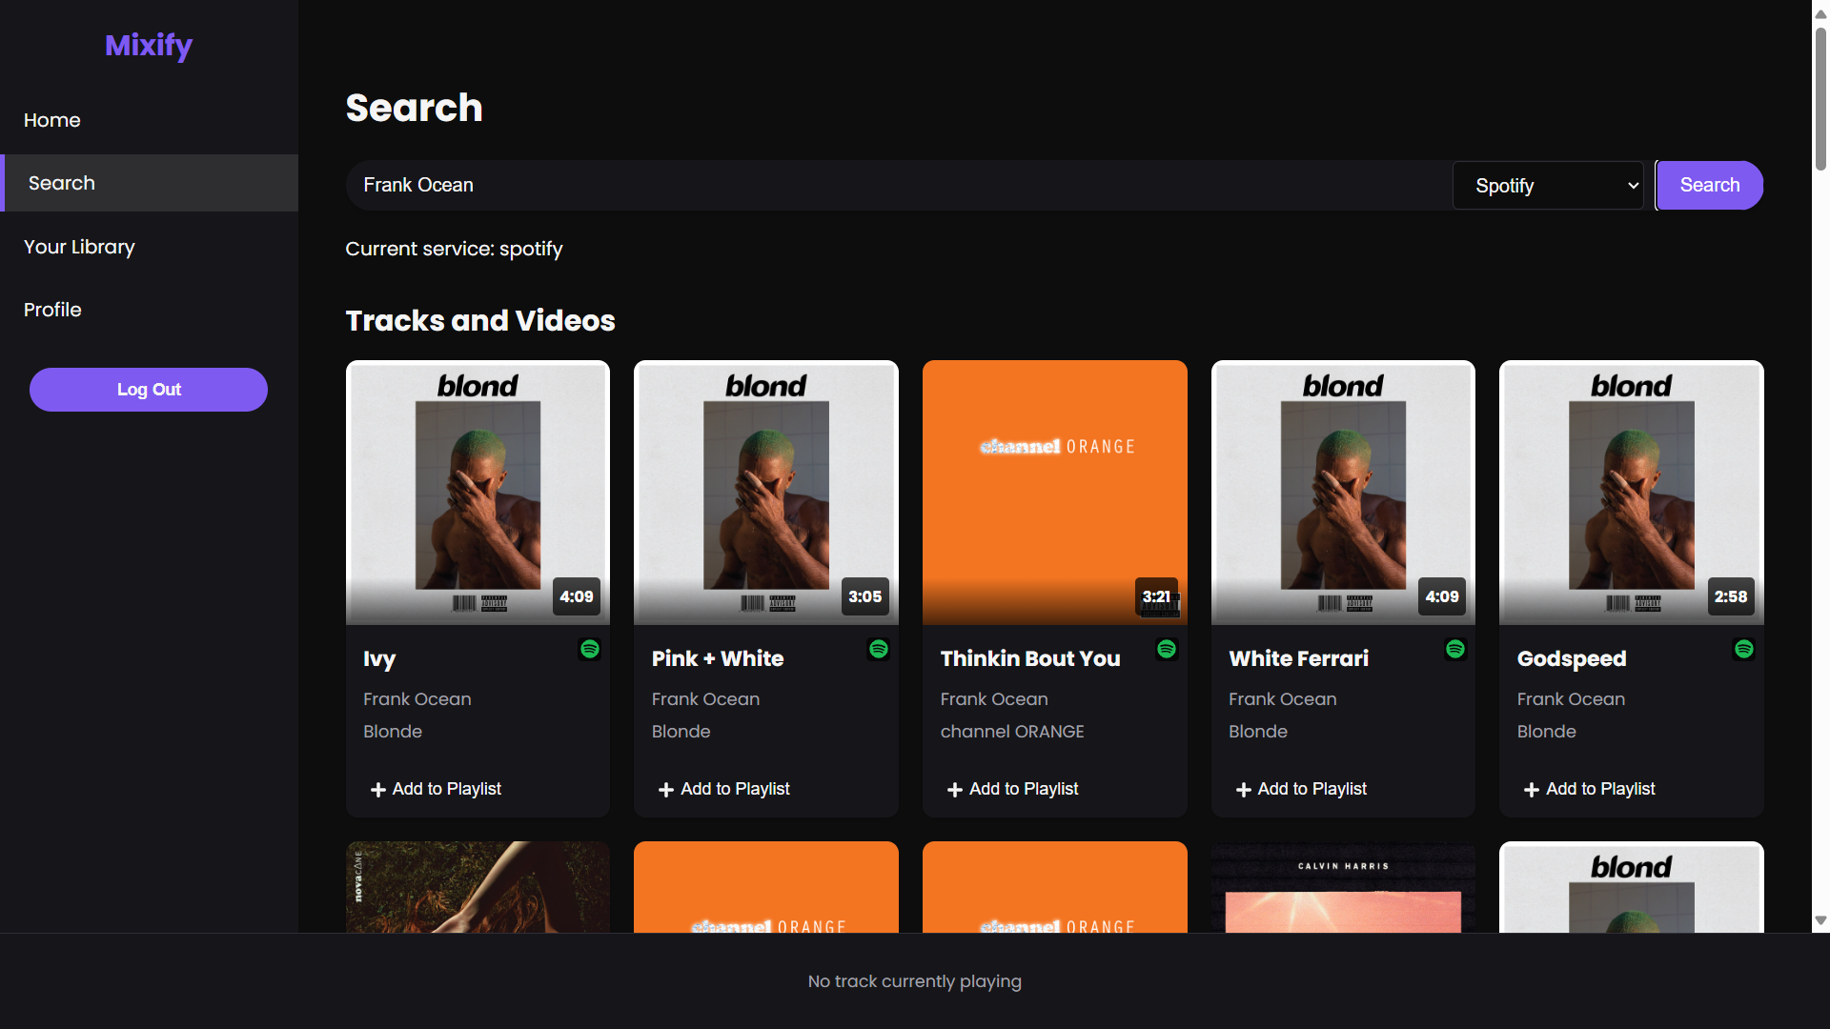Image resolution: width=1830 pixels, height=1029 pixels.
Task: Click Spotify icon on Ivy card
Action: click(590, 649)
